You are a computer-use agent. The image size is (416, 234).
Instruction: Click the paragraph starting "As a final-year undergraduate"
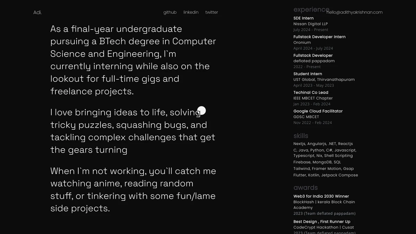tap(133, 60)
